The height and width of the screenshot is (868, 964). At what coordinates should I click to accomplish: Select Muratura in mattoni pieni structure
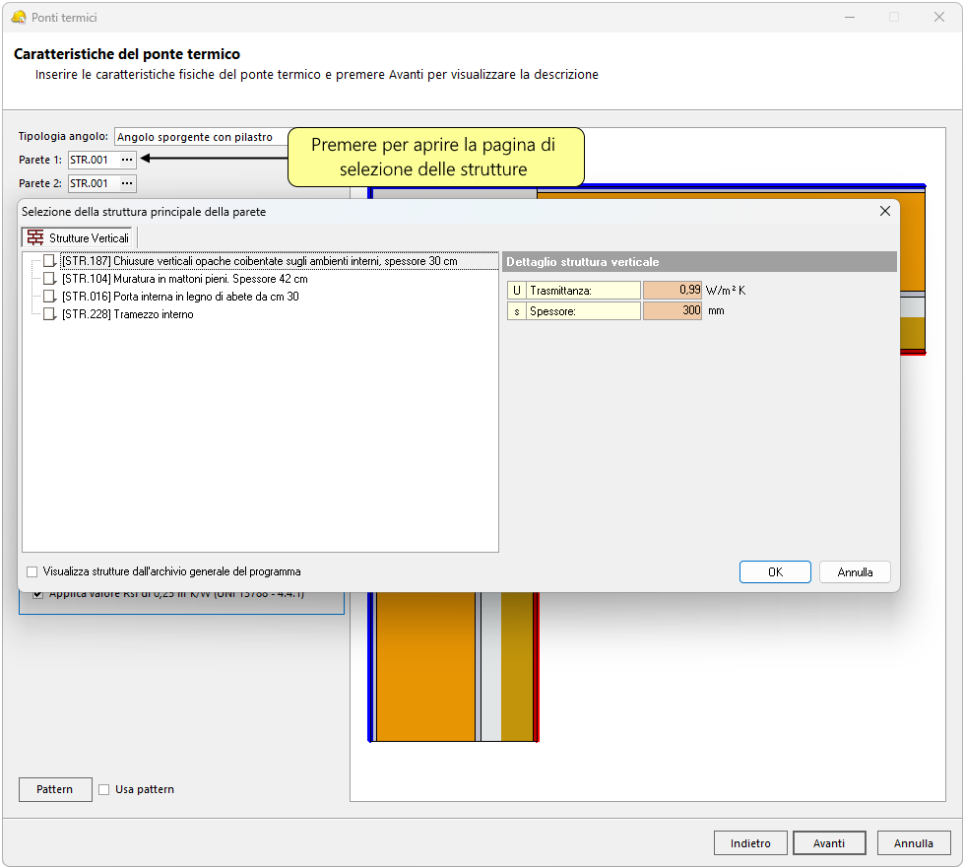pyautogui.click(x=184, y=279)
